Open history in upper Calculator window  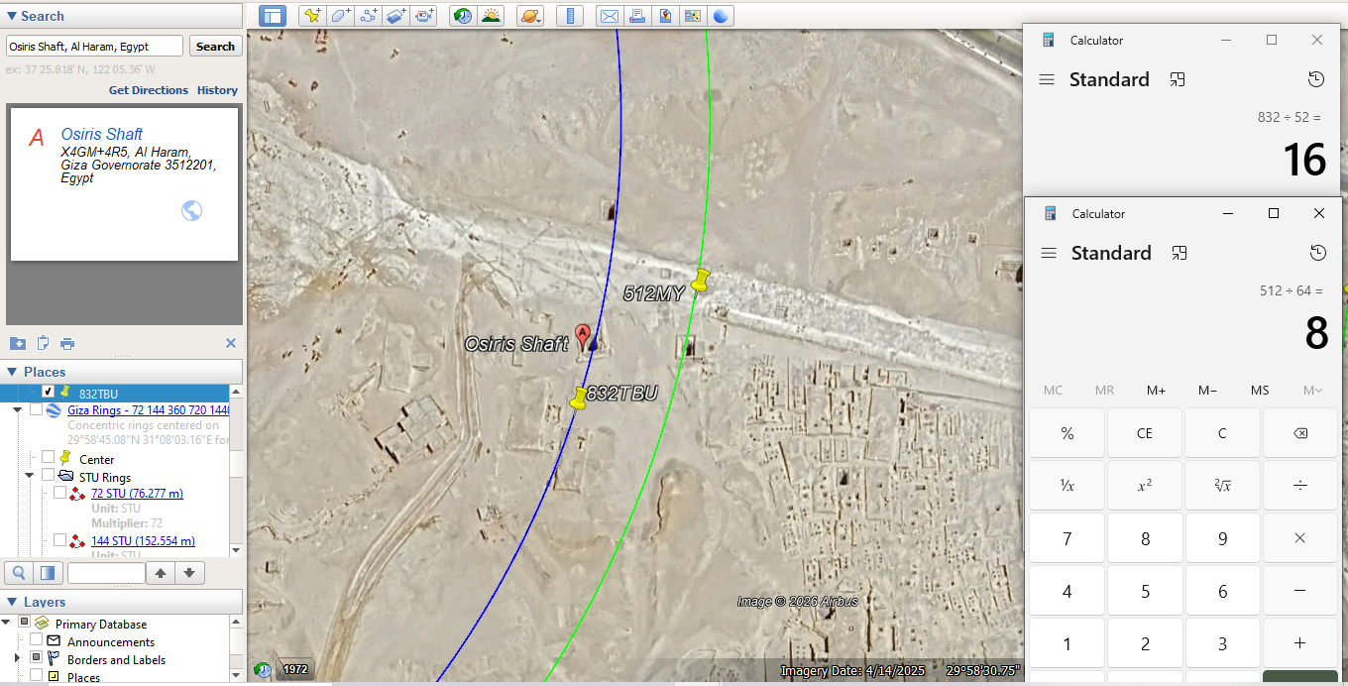pyautogui.click(x=1316, y=79)
